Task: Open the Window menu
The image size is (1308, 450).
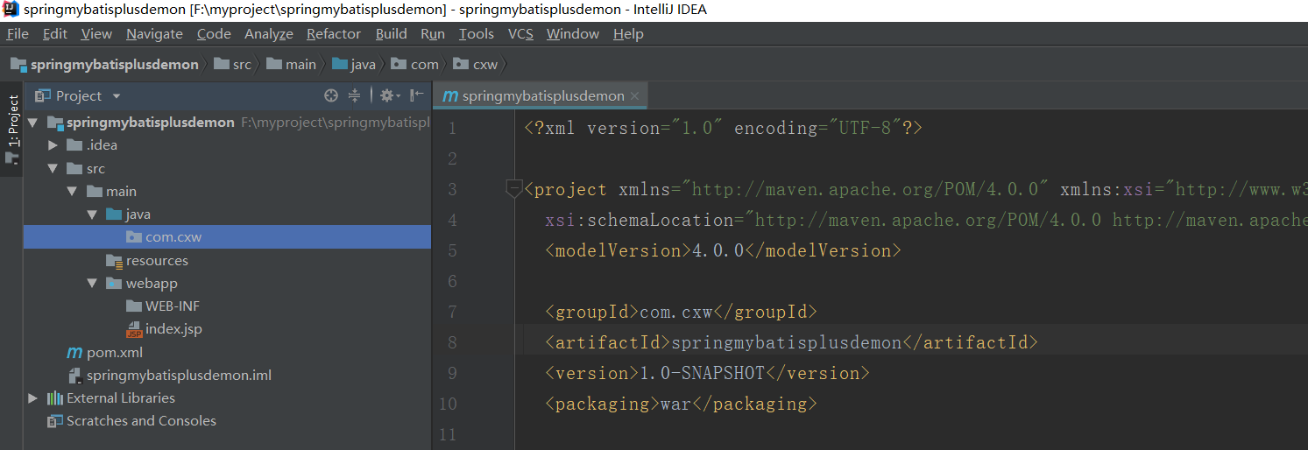Action: point(573,33)
